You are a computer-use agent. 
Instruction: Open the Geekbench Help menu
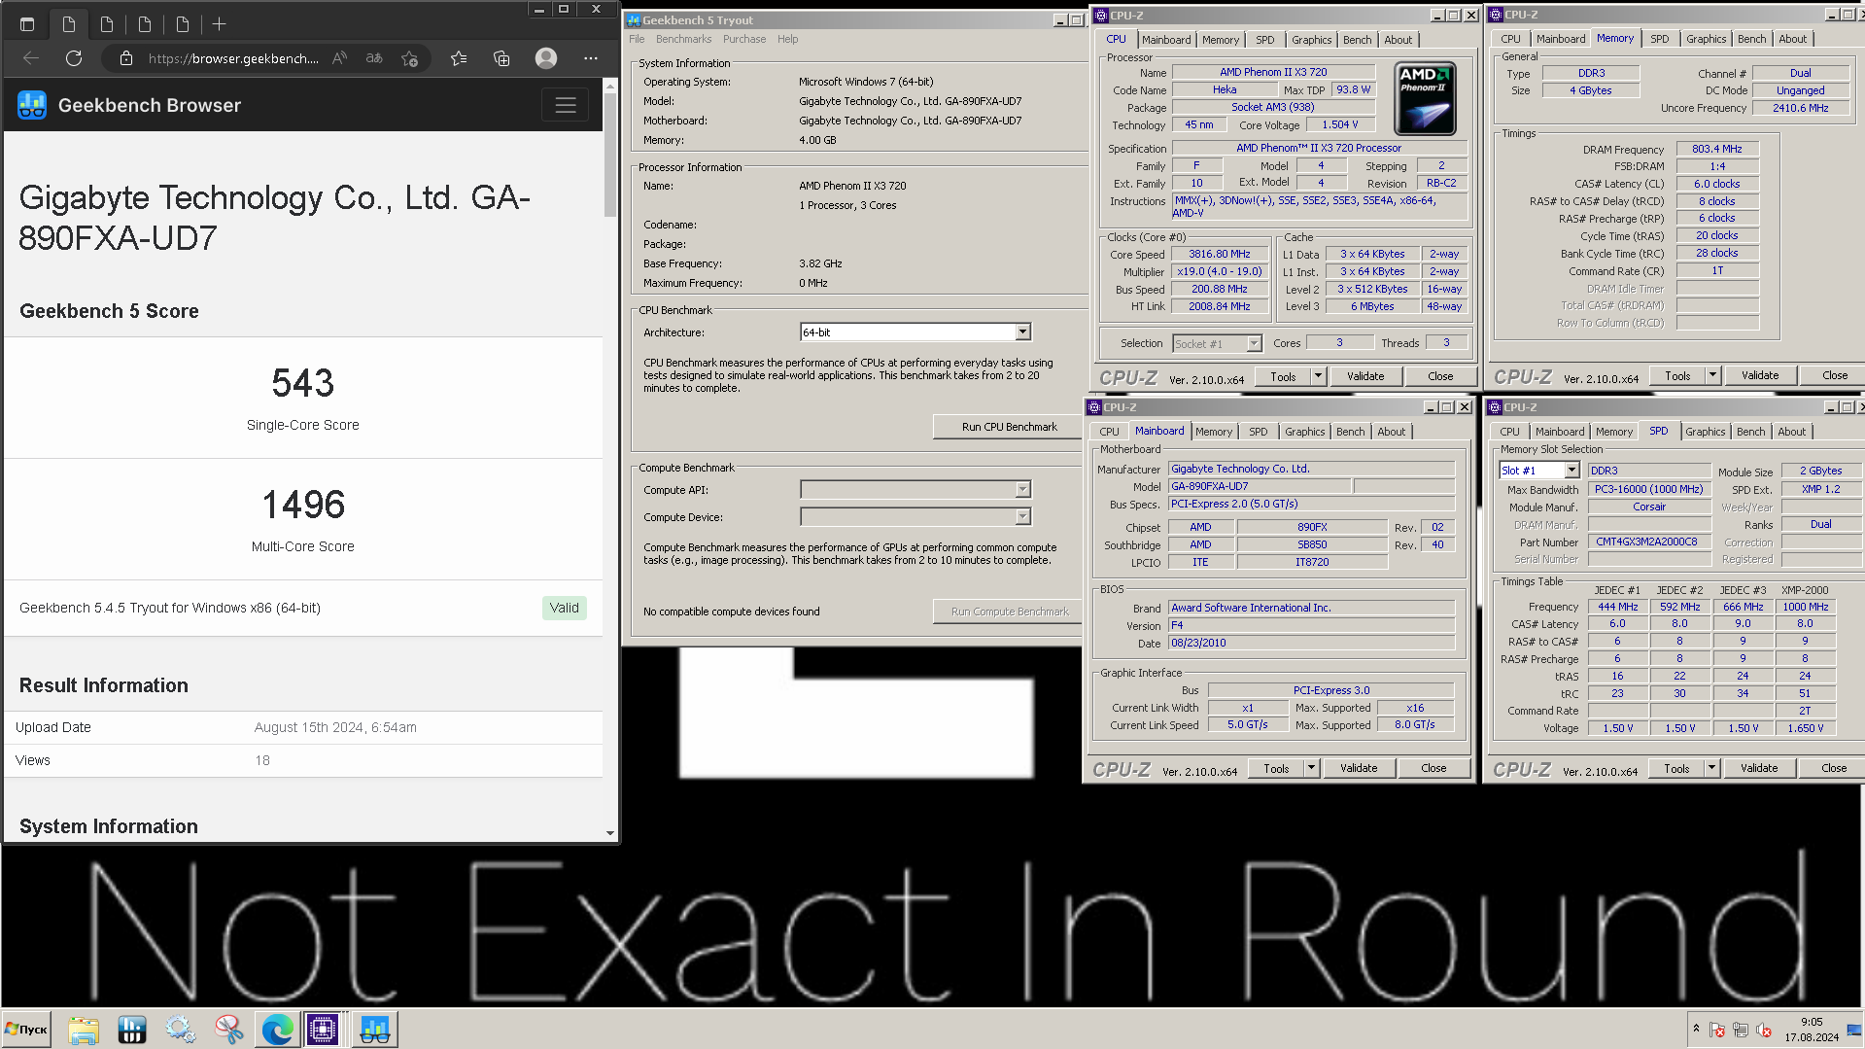(x=788, y=39)
